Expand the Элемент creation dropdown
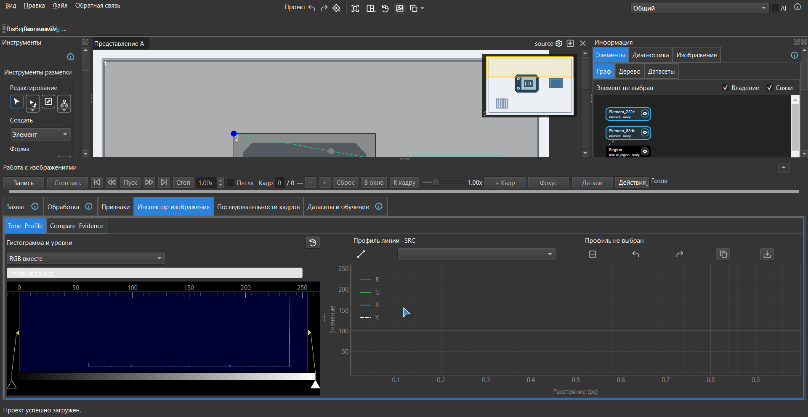Screen dimensions: 808x417 click(x=40, y=134)
